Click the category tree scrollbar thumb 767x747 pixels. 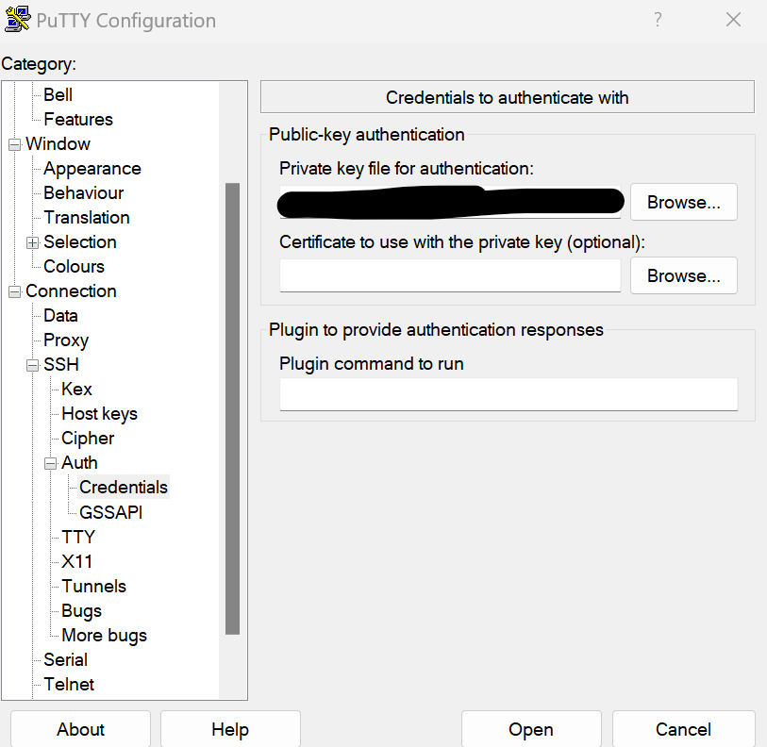coord(232,409)
